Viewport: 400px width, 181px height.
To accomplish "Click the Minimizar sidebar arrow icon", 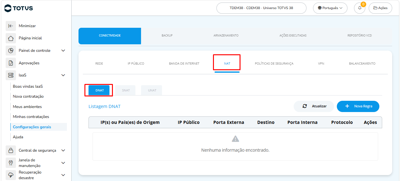I will tap(11, 26).
